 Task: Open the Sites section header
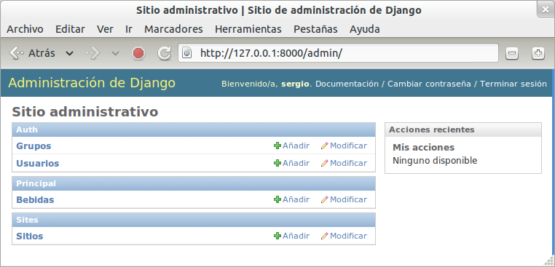point(27,220)
